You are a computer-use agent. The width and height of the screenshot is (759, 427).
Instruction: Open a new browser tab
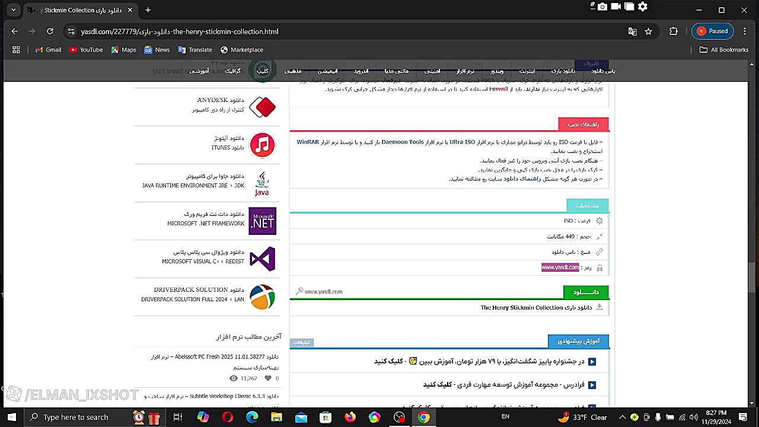148,10
